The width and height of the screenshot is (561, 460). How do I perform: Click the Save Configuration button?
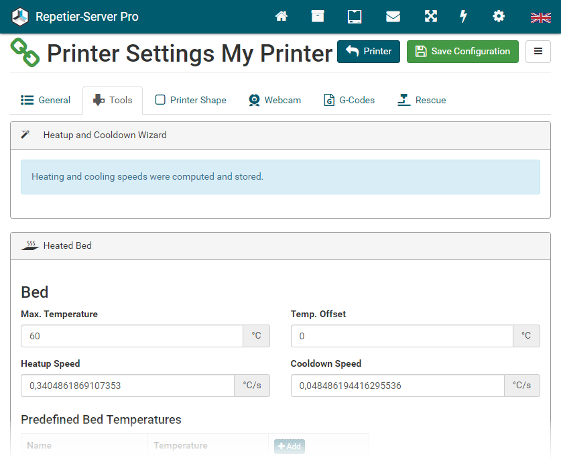pos(462,52)
